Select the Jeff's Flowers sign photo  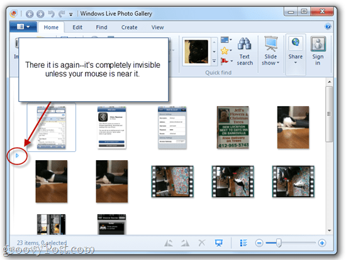(233, 127)
